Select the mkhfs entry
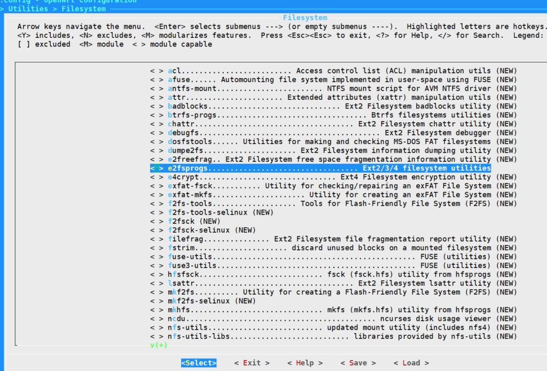 tap(333, 310)
